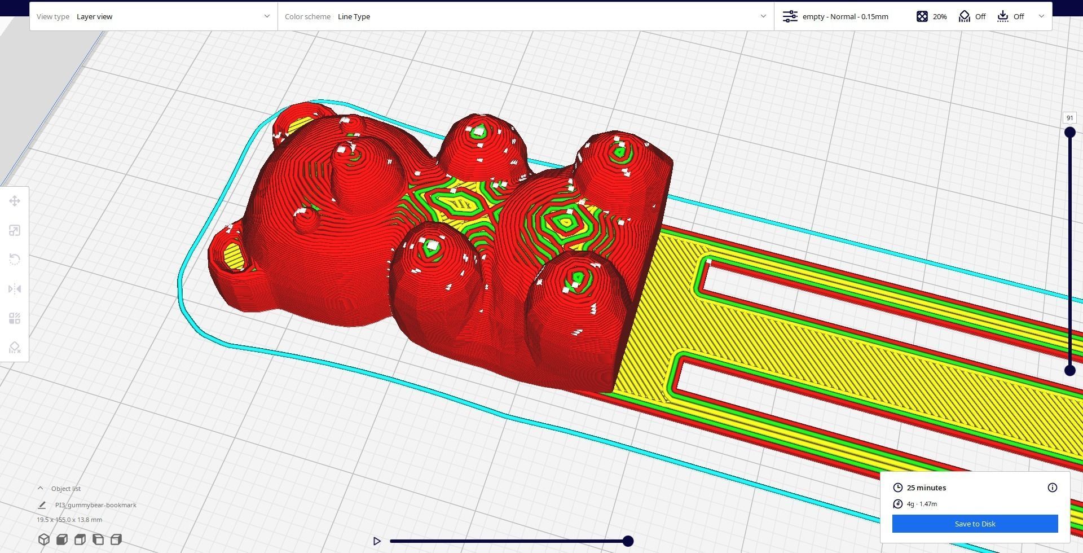Switch to front view camera icon
This screenshot has width=1083, height=553.
[x=62, y=539]
